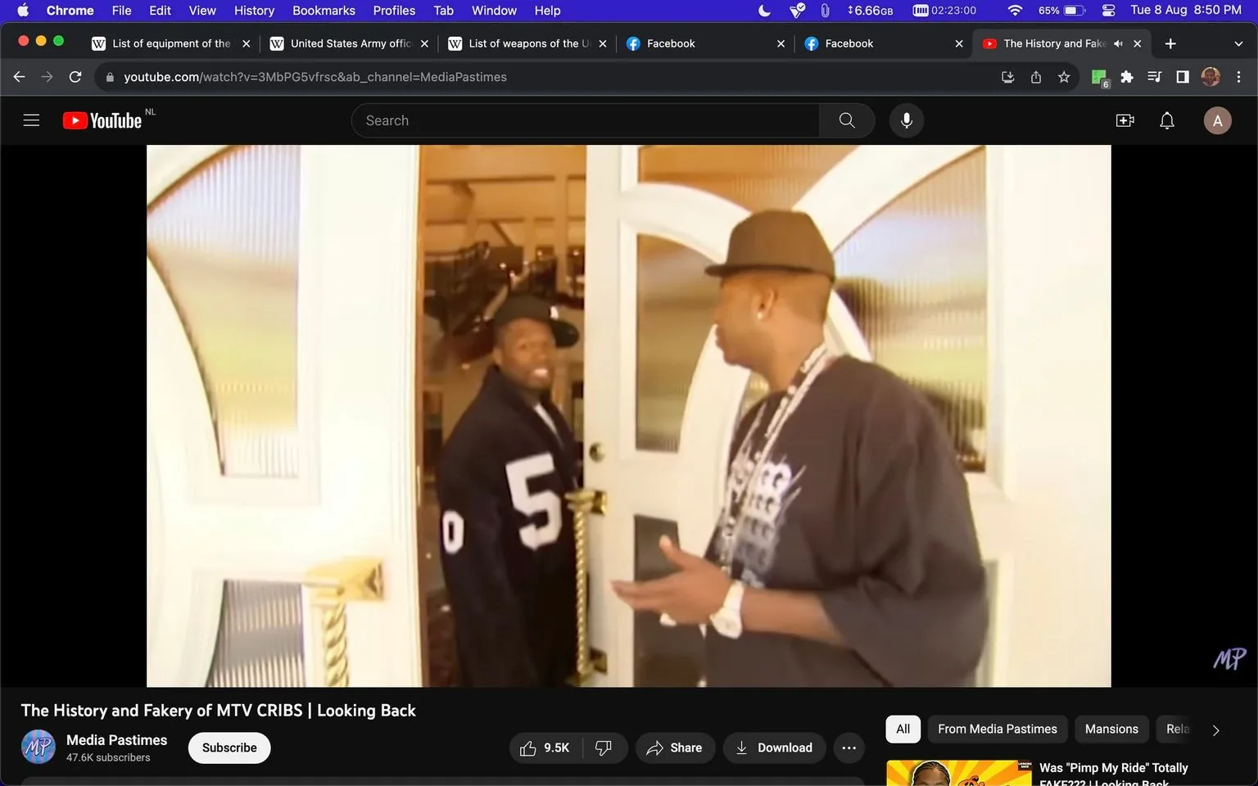
Task: Expand more filter chips with right arrow
Action: click(1215, 730)
